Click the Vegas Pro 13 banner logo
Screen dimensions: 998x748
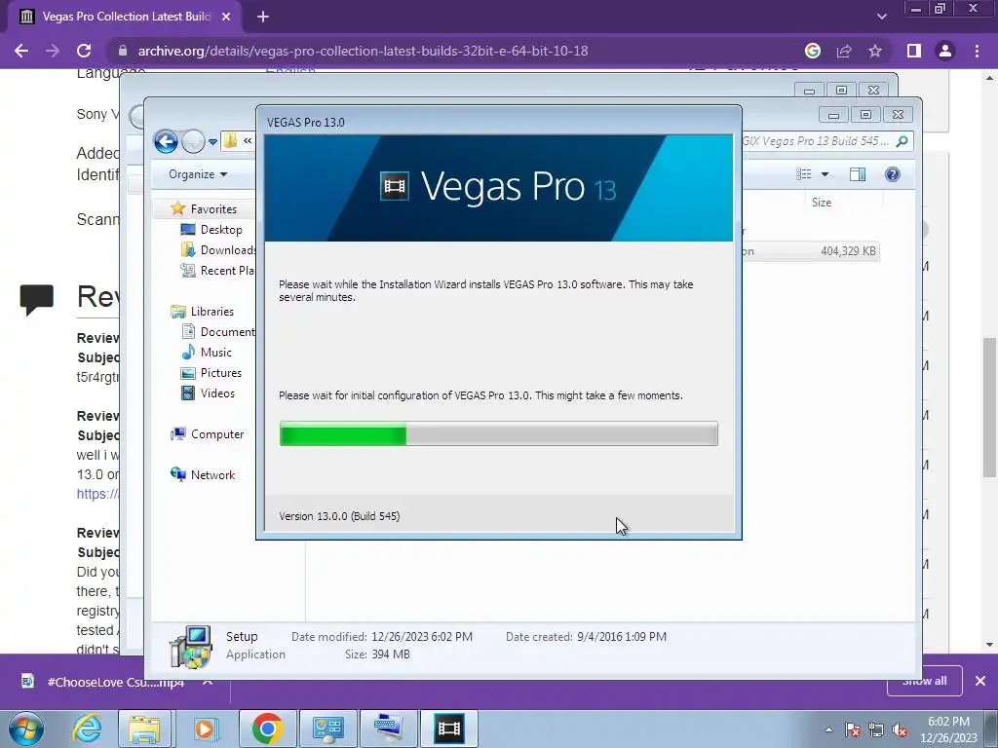[x=498, y=188]
